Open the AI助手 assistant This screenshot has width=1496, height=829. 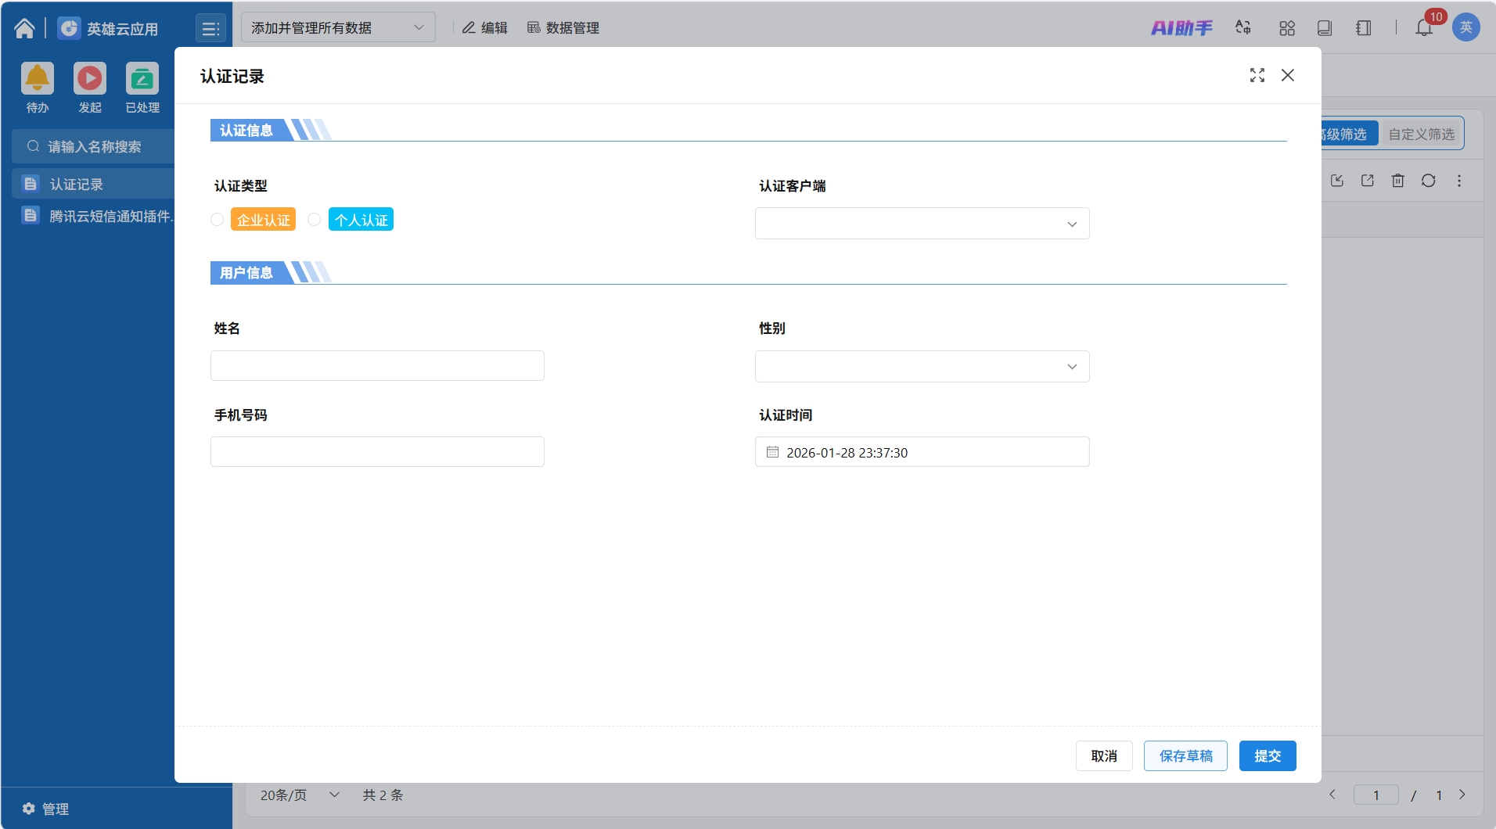click(1181, 28)
